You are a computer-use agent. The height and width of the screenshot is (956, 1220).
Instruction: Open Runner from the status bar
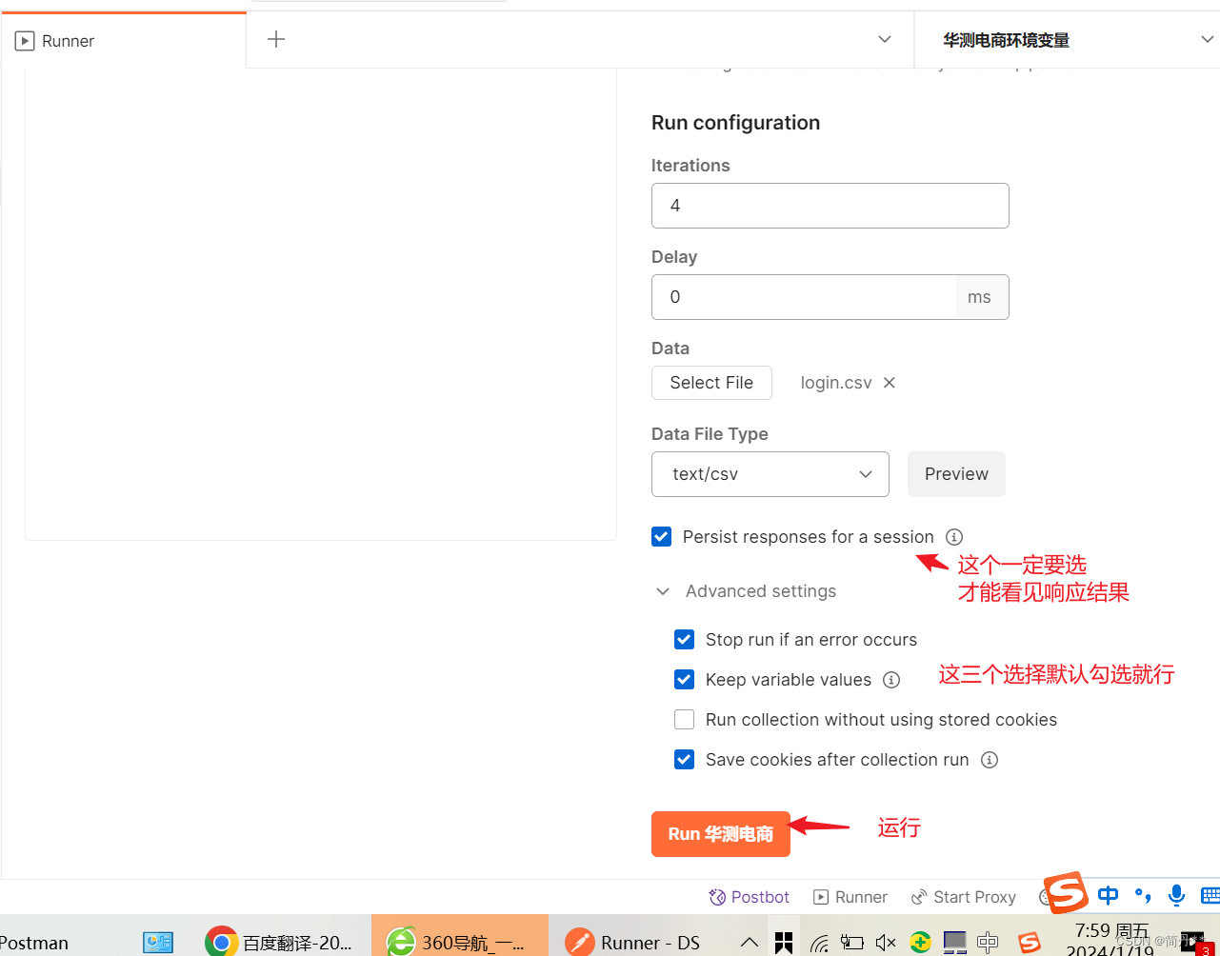[850, 897]
